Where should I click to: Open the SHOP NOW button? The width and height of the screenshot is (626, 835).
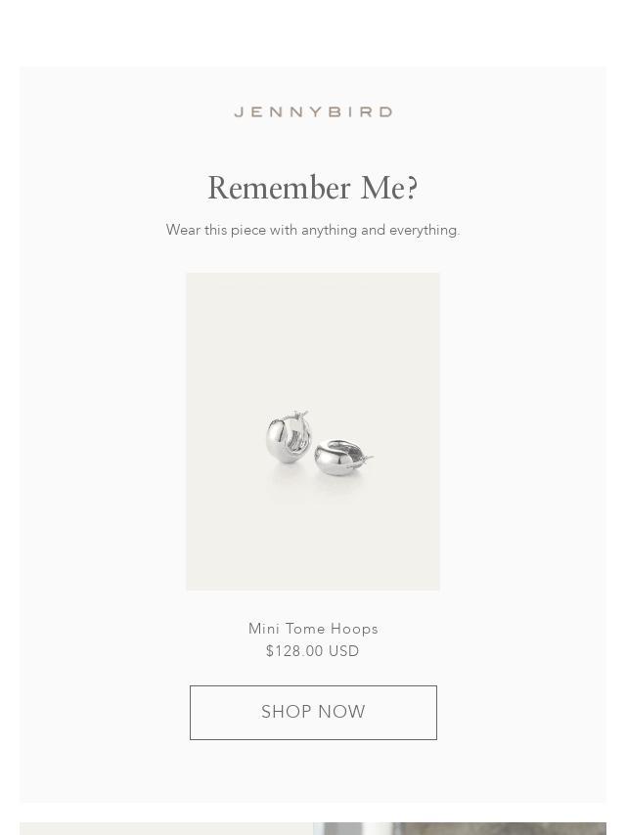[313, 713]
